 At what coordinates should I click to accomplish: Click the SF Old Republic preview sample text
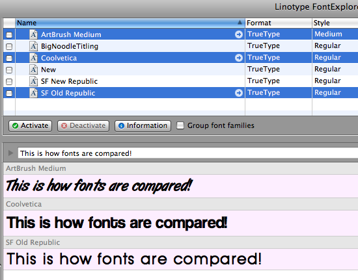coord(134,259)
